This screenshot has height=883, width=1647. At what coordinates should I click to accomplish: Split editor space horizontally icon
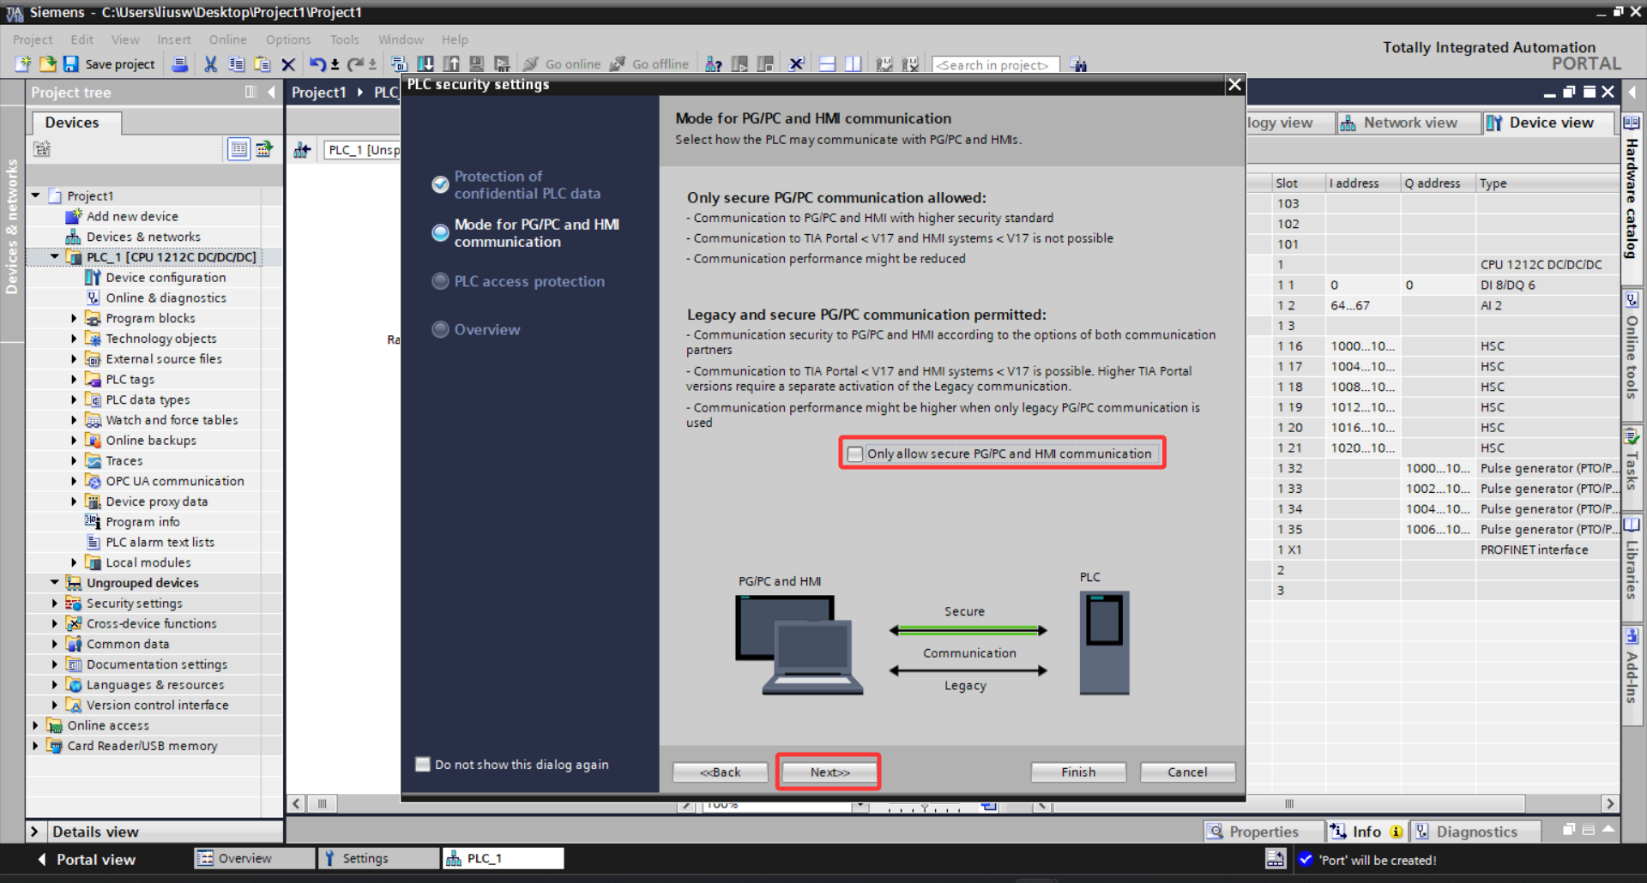click(x=828, y=64)
